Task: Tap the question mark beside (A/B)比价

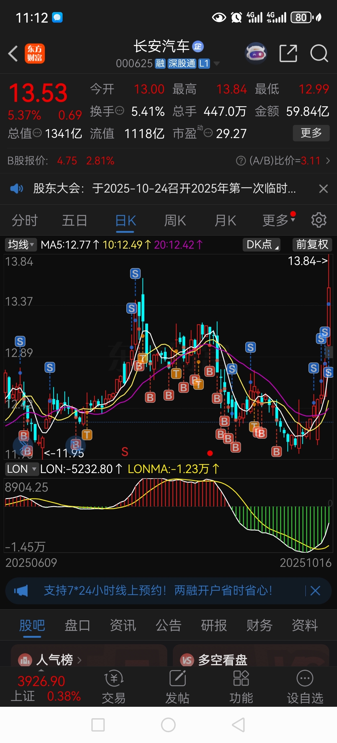Action: click(x=241, y=161)
